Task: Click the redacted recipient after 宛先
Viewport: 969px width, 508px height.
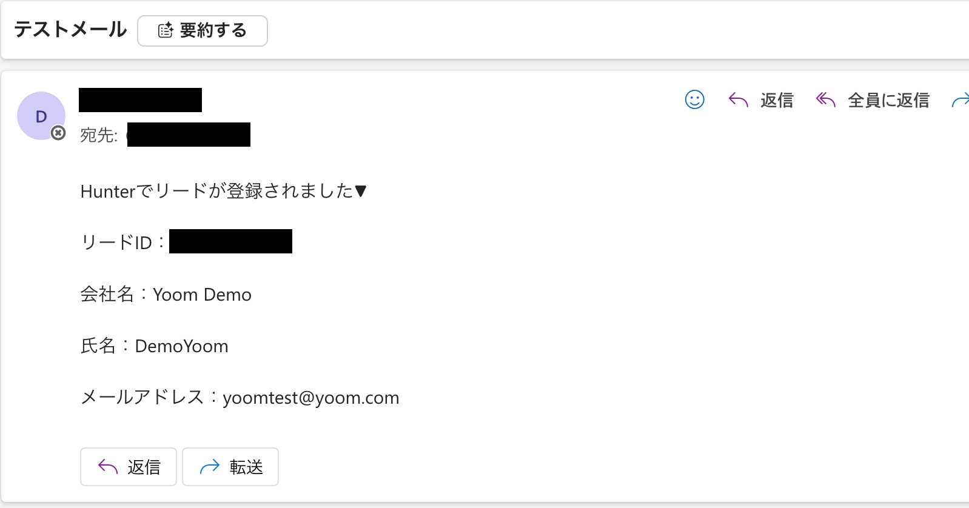Action: tap(189, 135)
